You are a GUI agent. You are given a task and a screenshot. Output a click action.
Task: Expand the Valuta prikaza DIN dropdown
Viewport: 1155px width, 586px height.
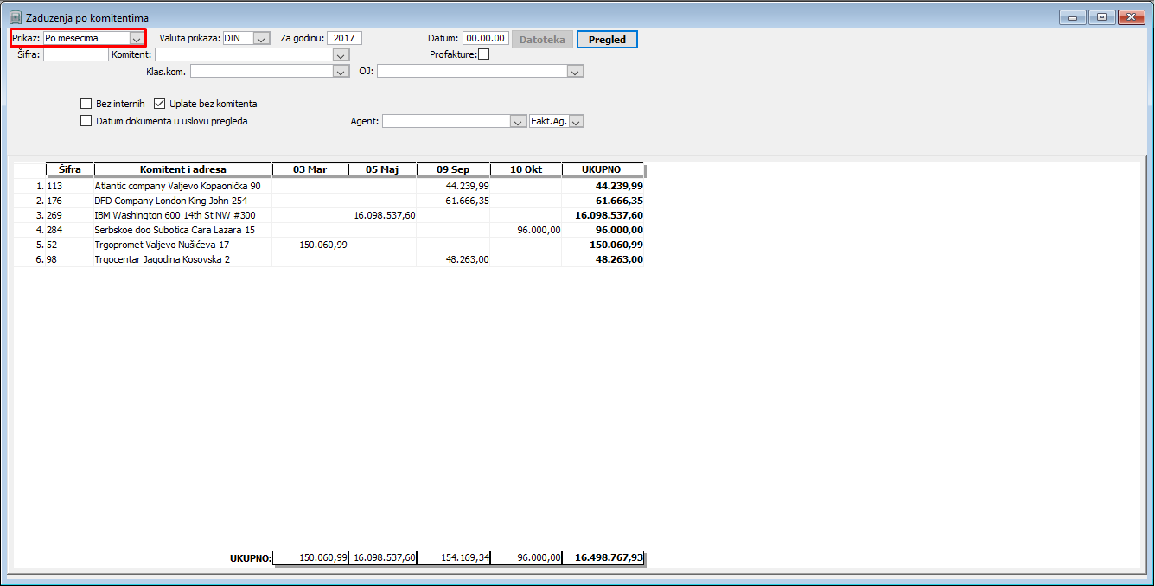click(262, 38)
